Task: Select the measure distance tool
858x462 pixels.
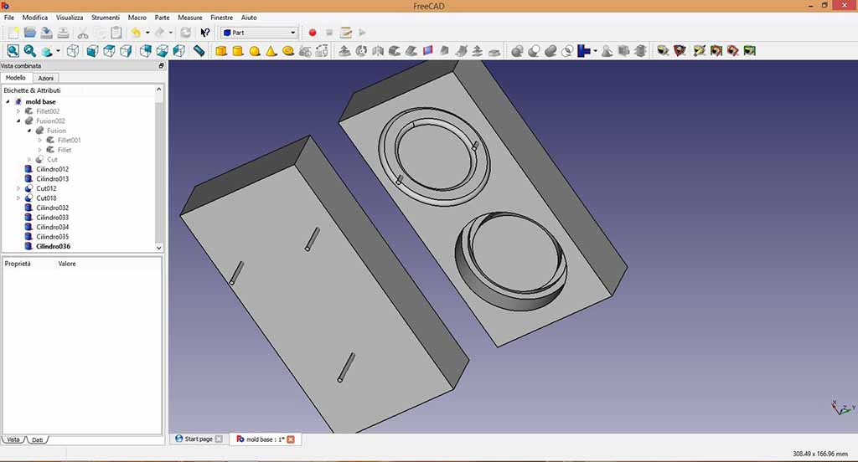Action: (x=199, y=51)
